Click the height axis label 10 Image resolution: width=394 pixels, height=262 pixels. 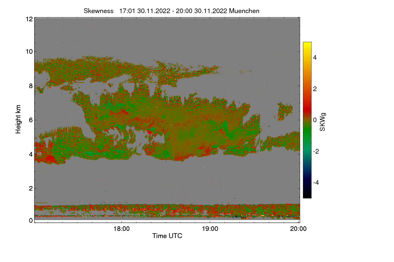coord(29,51)
